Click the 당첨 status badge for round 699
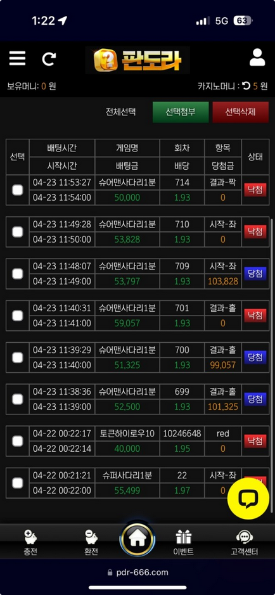The width and height of the screenshot is (275, 595). tap(255, 399)
